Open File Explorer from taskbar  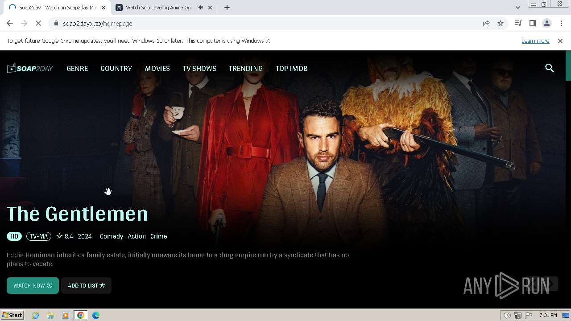click(x=50, y=315)
